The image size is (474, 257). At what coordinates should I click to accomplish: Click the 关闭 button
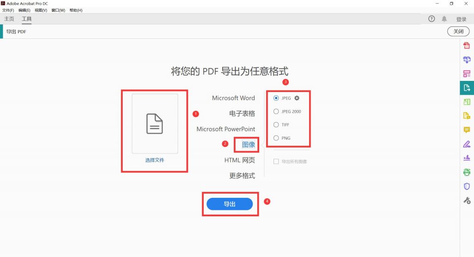coord(458,31)
